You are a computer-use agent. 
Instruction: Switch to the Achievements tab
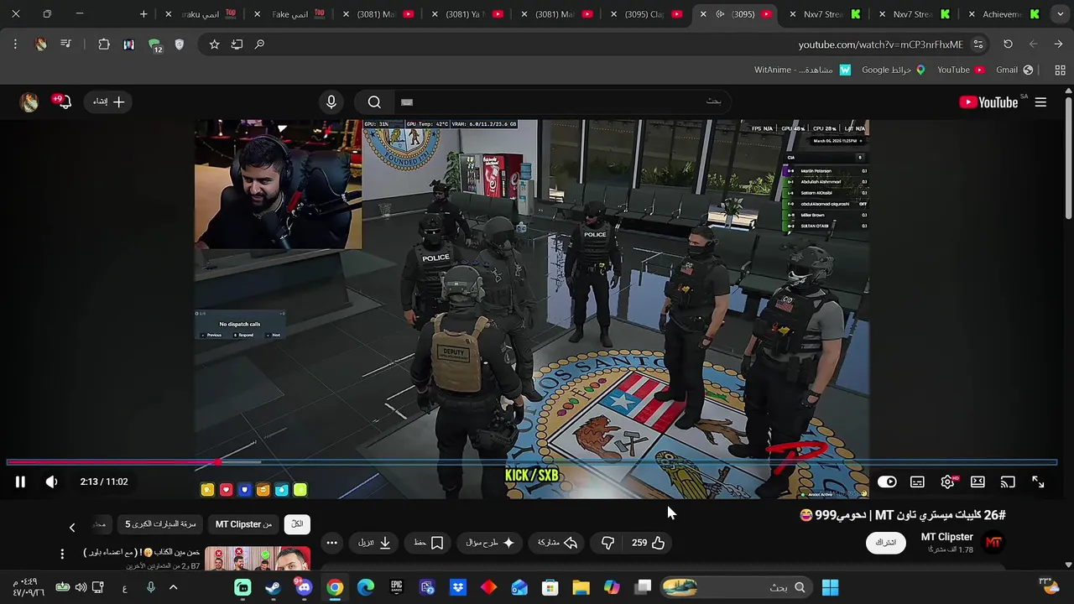pyautogui.click(x=1004, y=14)
